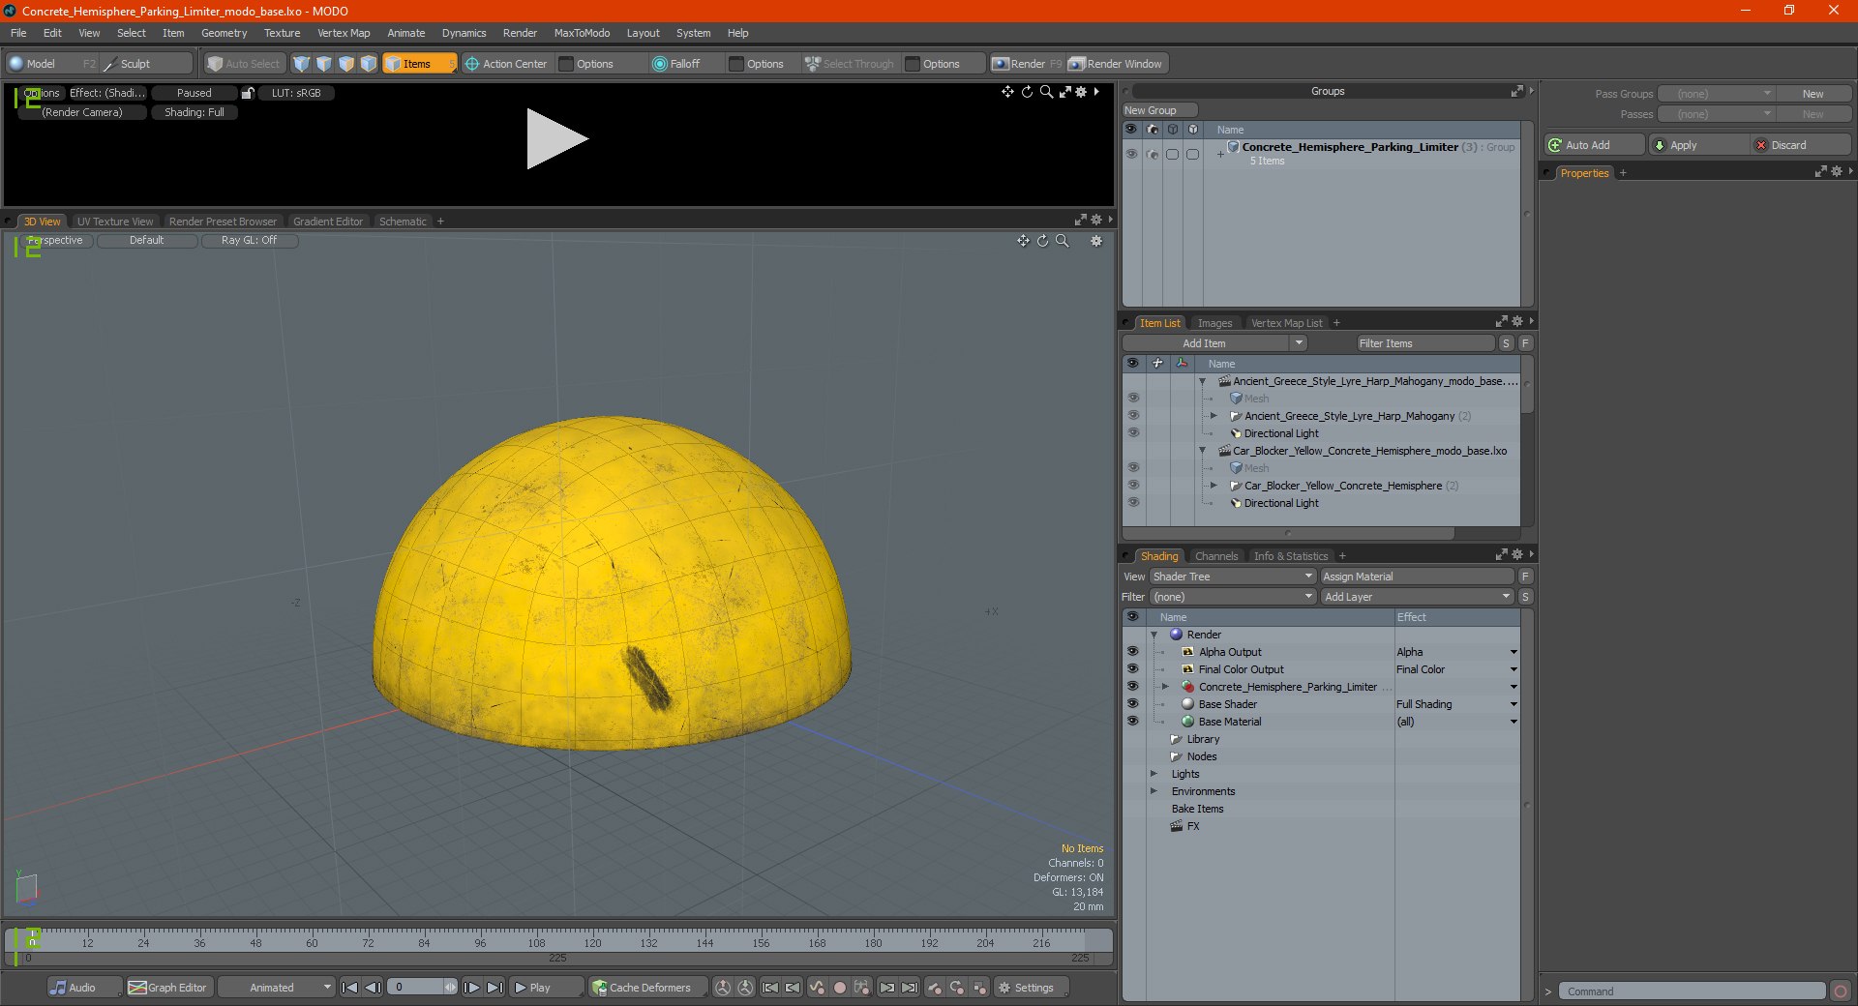This screenshot has height=1006, width=1858.
Task: Open the Graph Editor
Action: 168,988
